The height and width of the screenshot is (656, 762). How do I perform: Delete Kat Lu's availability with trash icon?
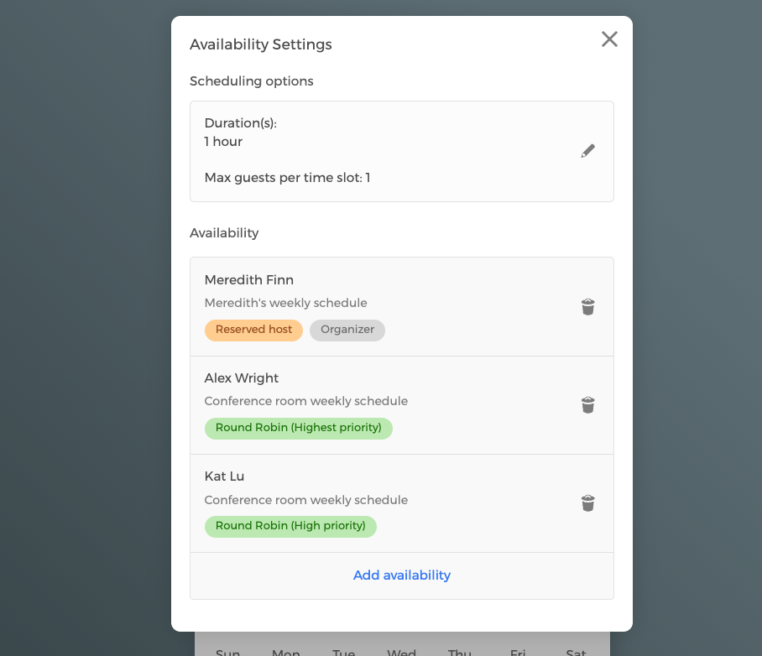click(588, 503)
